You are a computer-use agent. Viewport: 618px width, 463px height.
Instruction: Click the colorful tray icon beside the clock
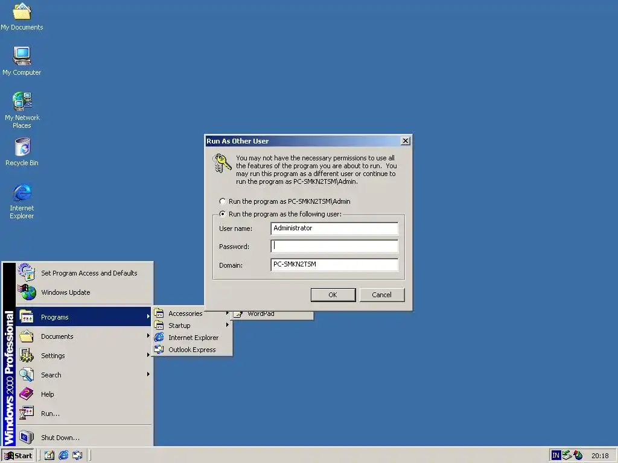click(578, 456)
